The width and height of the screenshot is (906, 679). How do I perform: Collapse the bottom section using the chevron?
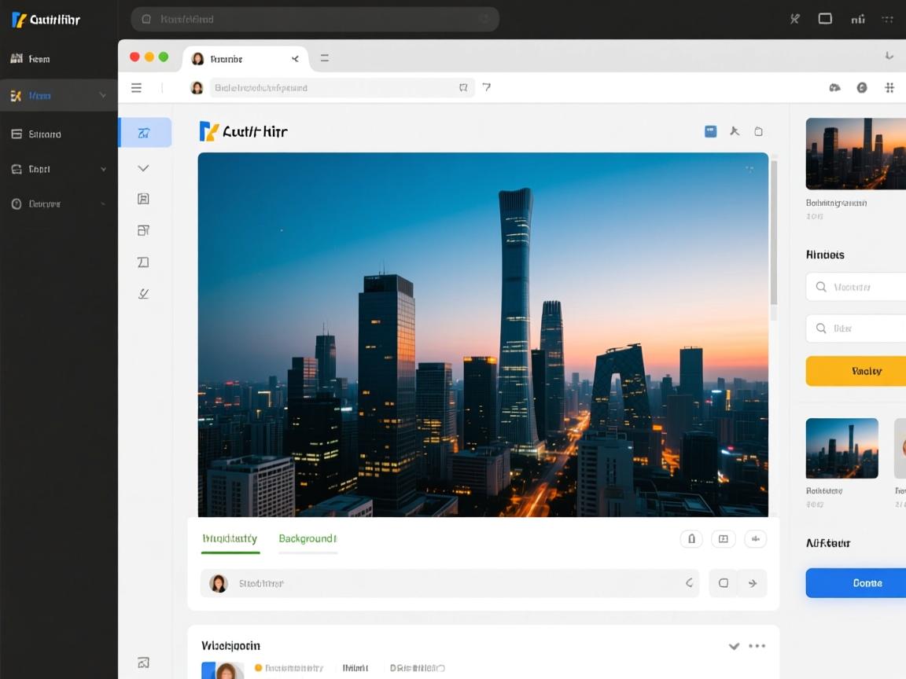[734, 646]
